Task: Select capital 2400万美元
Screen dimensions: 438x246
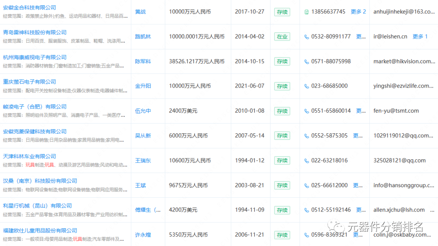Action: click(183, 111)
